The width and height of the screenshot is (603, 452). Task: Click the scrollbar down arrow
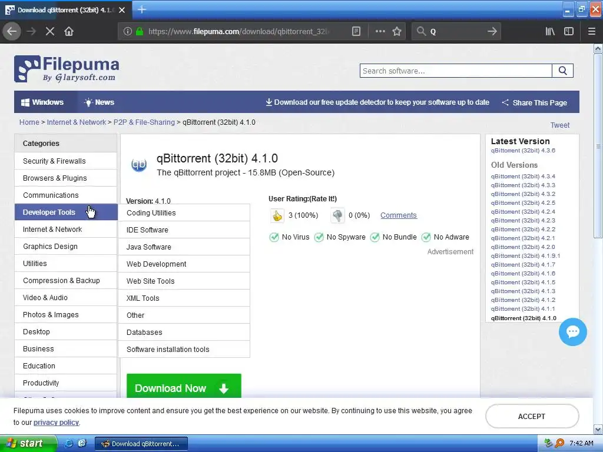click(x=598, y=429)
